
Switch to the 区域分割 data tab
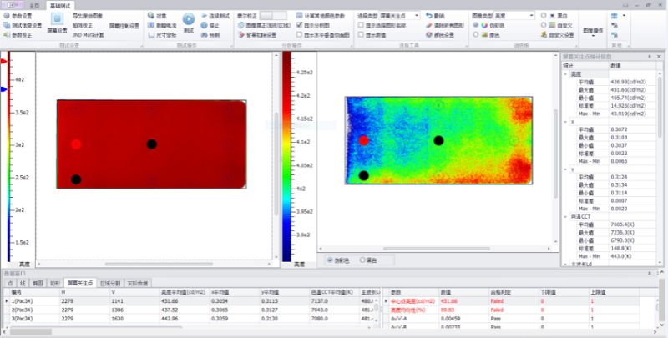pyautogui.click(x=109, y=283)
